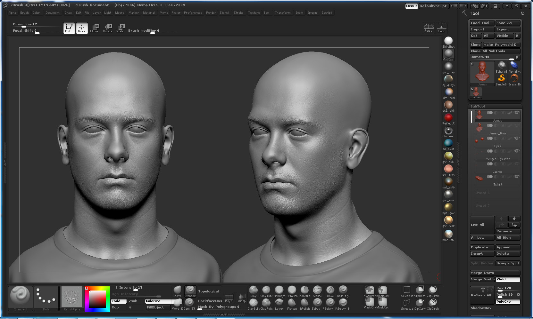Toggle visibility of Tshirt subtool
Image resolution: width=533 pixels, height=319 pixels.
click(517, 177)
